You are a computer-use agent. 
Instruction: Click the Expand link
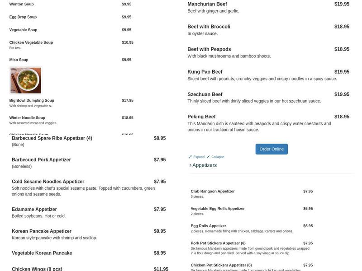coord(199,157)
